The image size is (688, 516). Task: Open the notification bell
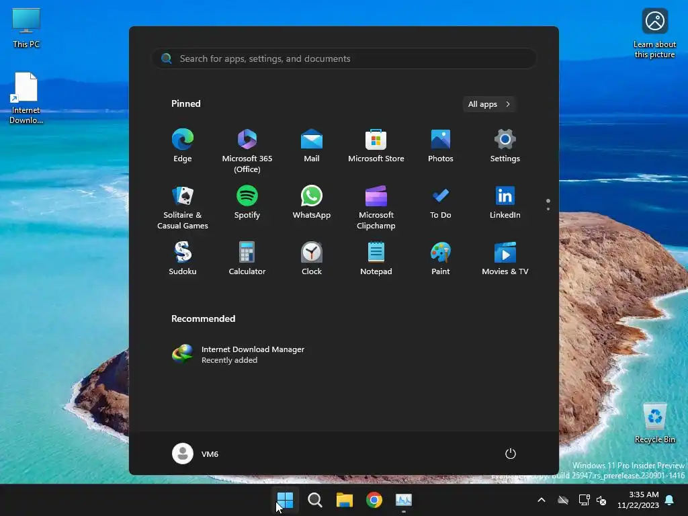(x=670, y=500)
